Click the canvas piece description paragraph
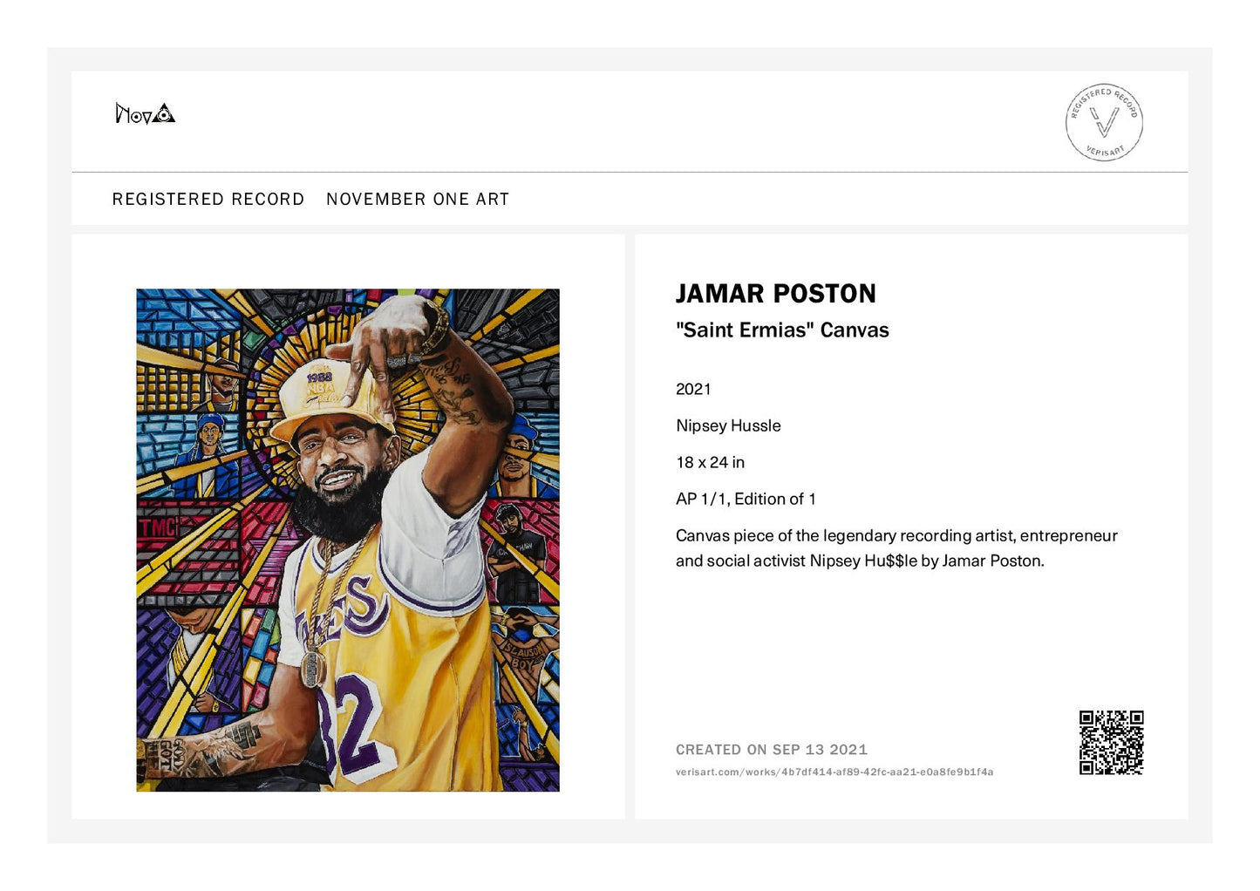Viewport: 1260px width, 891px height. (896, 548)
